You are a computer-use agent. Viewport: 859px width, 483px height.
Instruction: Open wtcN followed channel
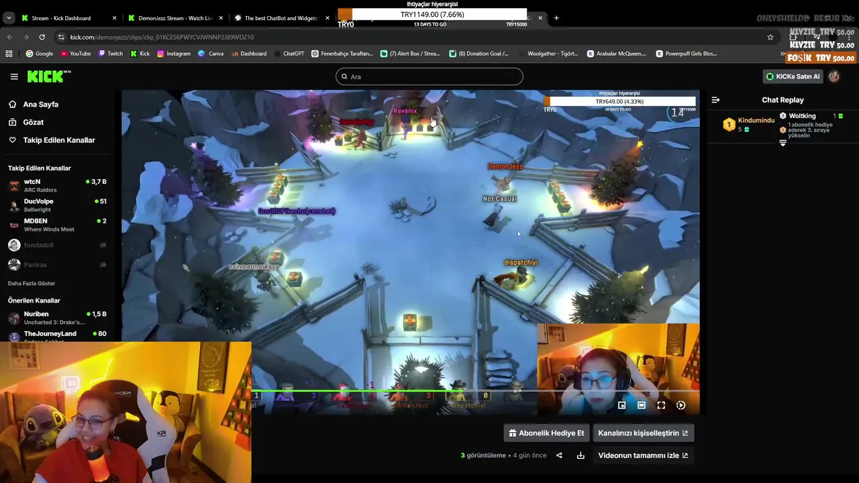tap(57, 185)
